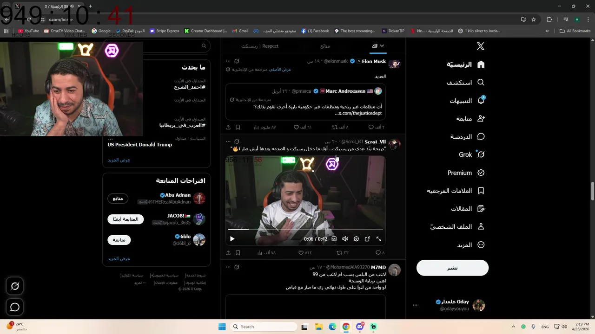Bookmark the Scrol_Vll tweet
The image size is (595, 334).
tap(238, 253)
